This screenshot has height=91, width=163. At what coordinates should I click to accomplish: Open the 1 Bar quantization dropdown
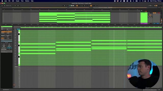[x=18, y=6]
